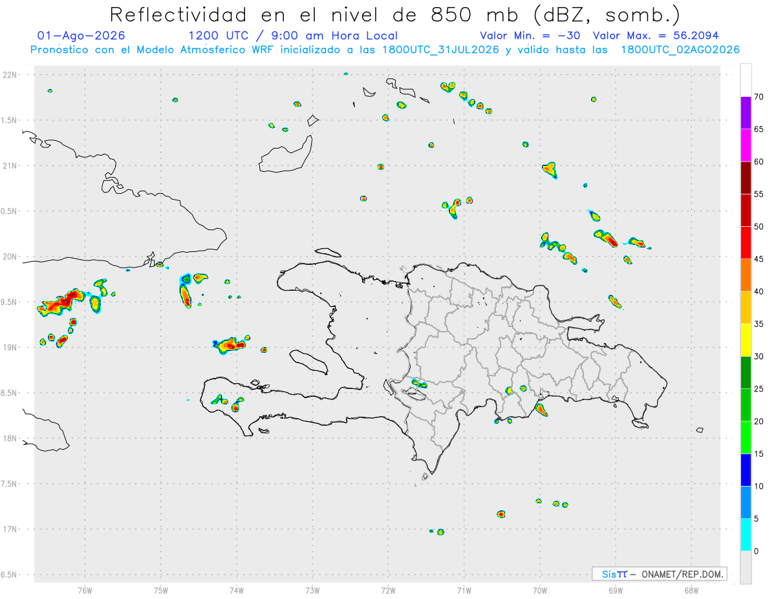Click the '10' color scale label
Viewport: 776px width, 599px height.
tap(759, 486)
